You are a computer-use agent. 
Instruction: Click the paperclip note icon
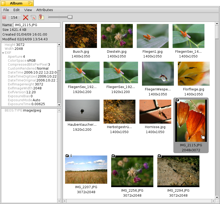tap(41, 17)
